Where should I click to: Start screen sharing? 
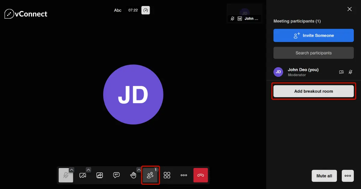pos(100,175)
